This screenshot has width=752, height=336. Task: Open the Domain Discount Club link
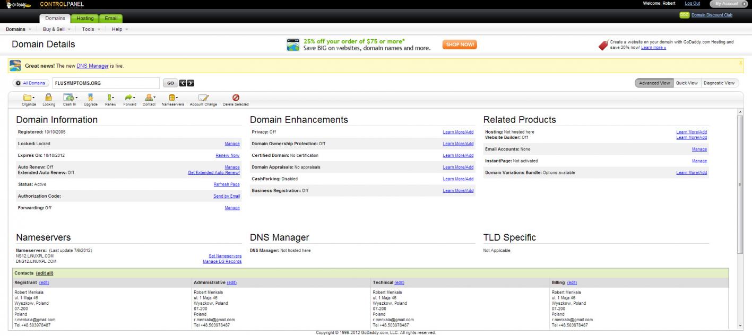click(x=712, y=15)
